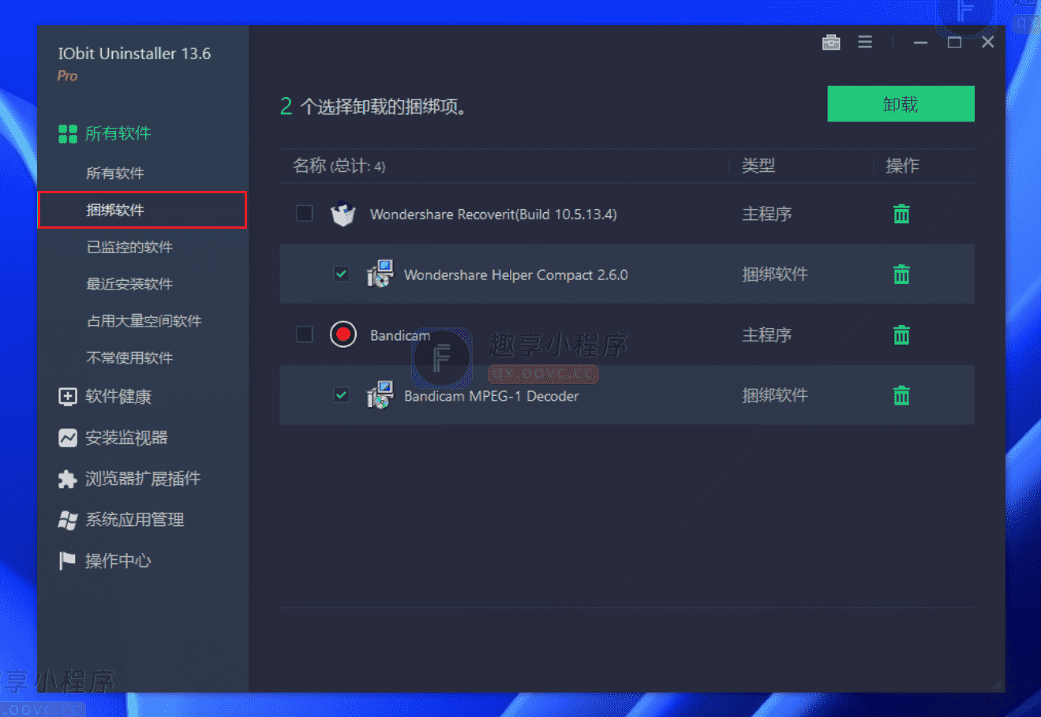Click Wondershare Helper Compact installer icon
Image resolution: width=1041 pixels, height=717 pixels.
click(x=380, y=274)
